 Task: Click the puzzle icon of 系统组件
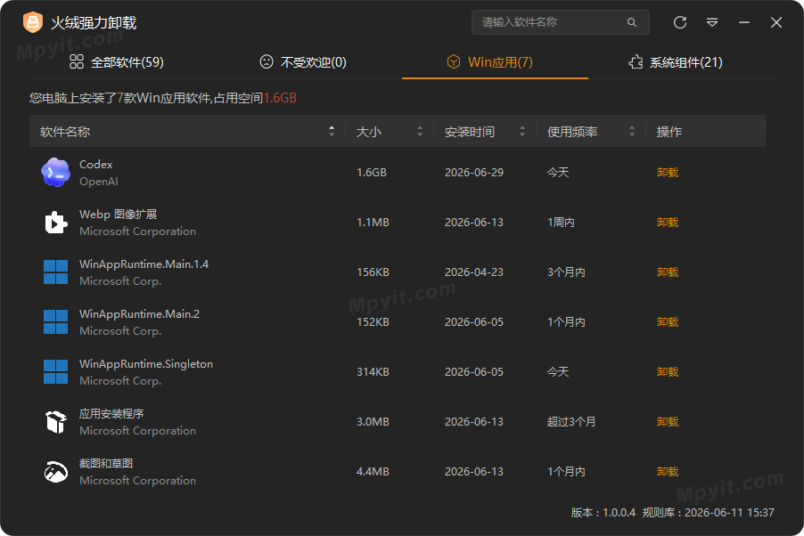[636, 62]
